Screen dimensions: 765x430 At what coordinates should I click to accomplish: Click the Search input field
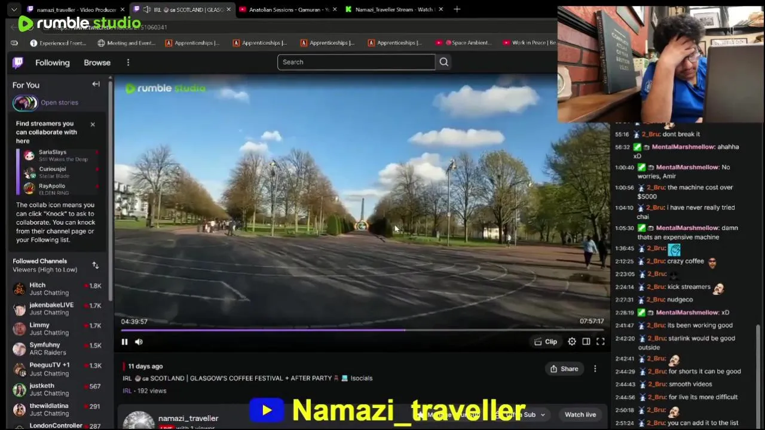pyautogui.click(x=356, y=62)
